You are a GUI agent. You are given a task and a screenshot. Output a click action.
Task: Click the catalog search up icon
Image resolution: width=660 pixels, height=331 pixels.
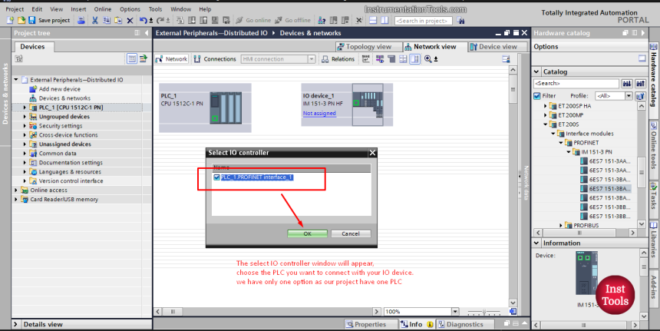pos(641,84)
